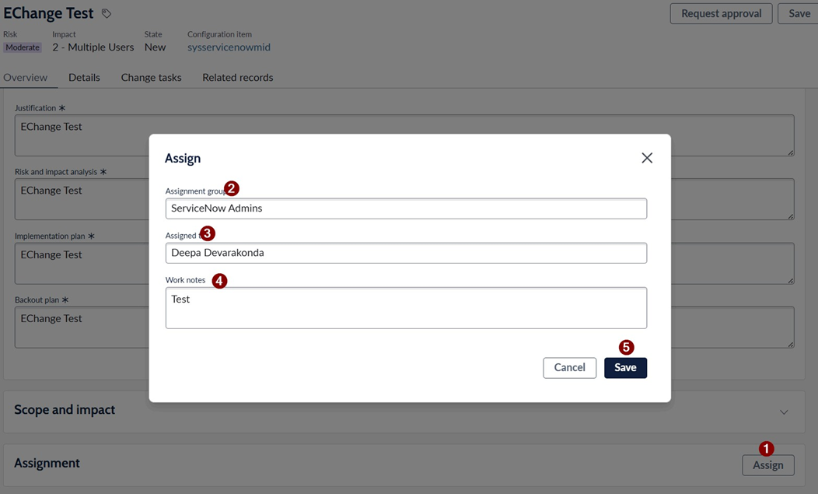818x494 pixels.
Task: Click the Moderate risk badge
Action: (23, 47)
